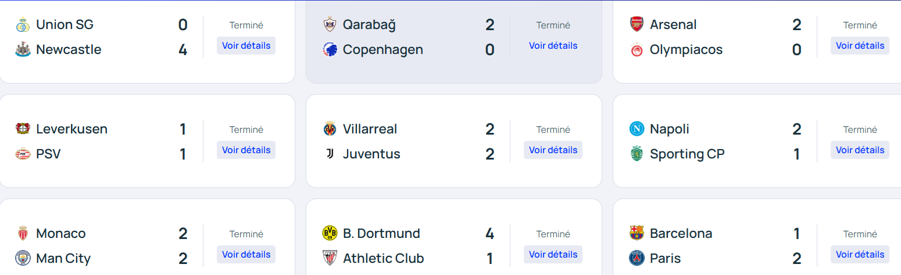Select the Sporting CP team name
Image resolution: width=901 pixels, height=275 pixels.
(x=687, y=154)
